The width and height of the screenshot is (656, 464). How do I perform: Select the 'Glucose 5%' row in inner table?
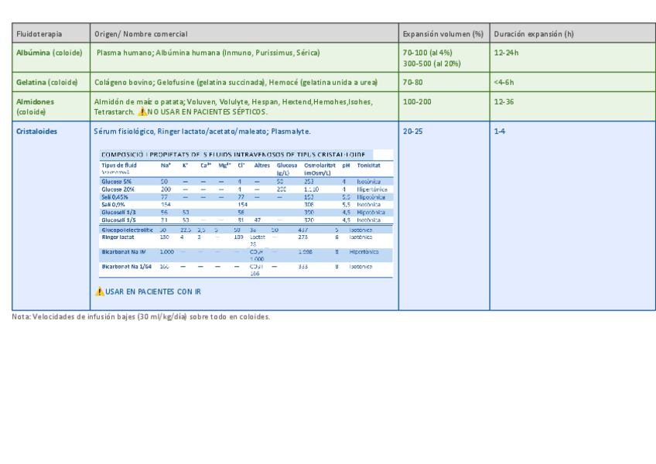pos(117,180)
